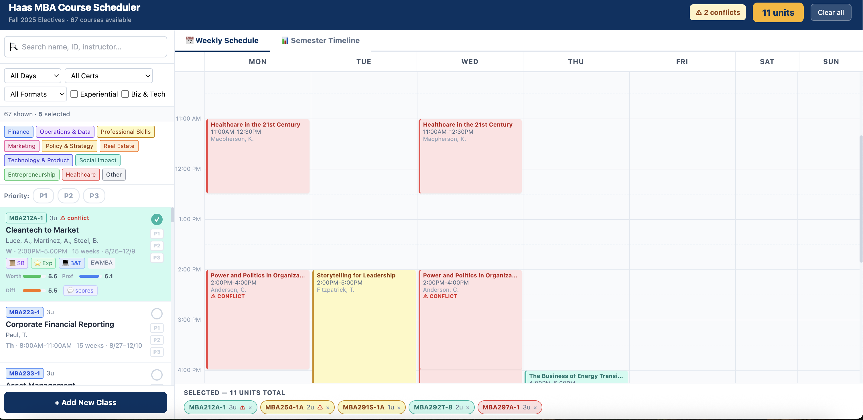Filter courses by P2 priority pill

click(x=68, y=196)
